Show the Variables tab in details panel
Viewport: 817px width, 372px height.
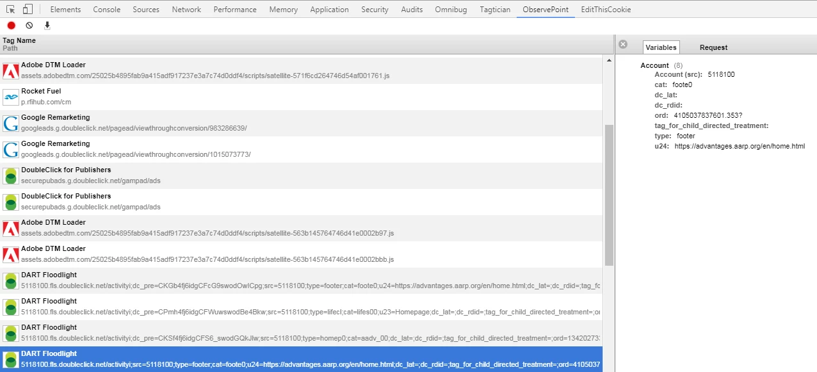661,47
